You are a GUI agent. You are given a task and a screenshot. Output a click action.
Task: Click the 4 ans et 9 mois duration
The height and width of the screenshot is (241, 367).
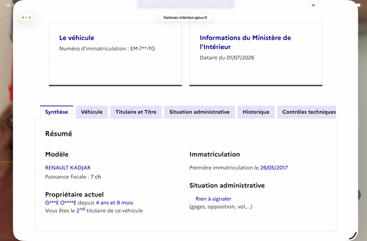[x=114, y=202]
